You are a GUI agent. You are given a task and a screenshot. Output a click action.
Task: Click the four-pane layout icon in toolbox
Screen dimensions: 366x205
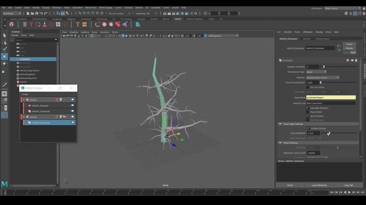click(x=5, y=101)
